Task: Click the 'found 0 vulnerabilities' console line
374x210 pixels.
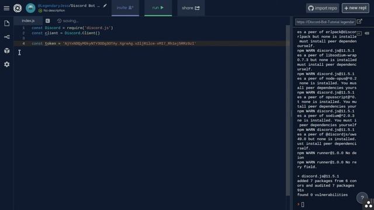Action: point(322,195)
